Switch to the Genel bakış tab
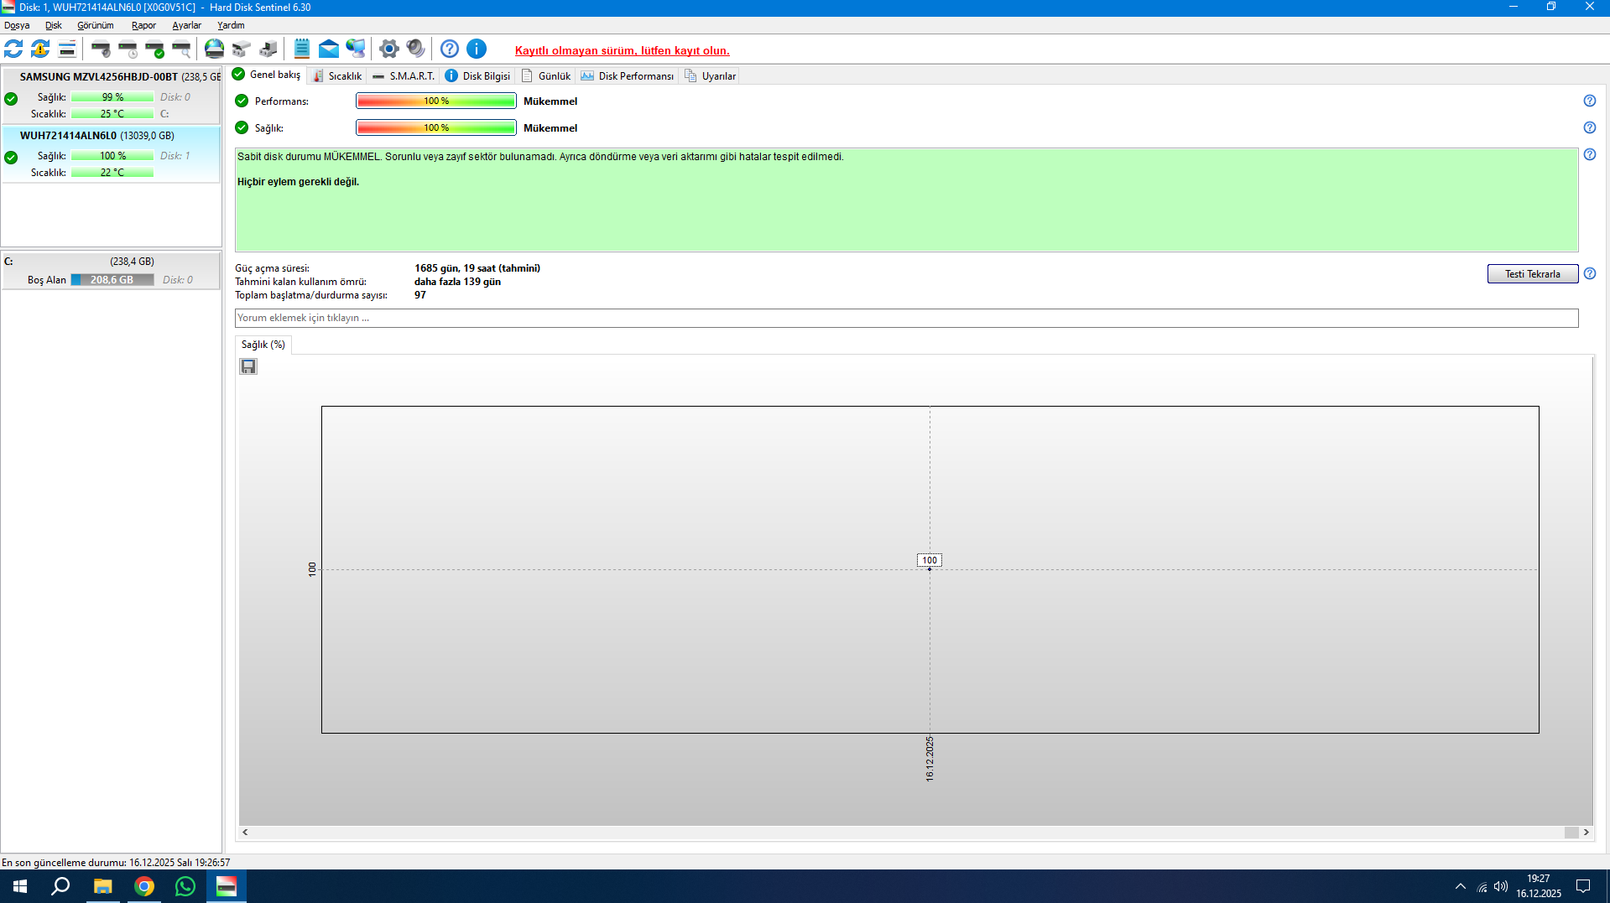This screenshot has width=1610, height=903. click(x=267, y=75)
